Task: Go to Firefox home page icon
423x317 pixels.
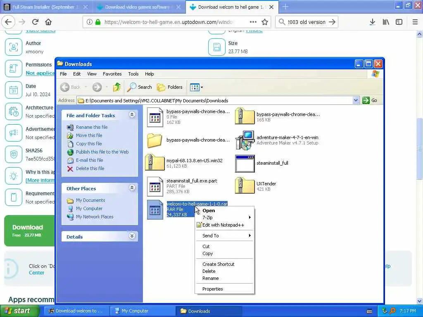Action: pyautogui.click(x=48, y=22)
